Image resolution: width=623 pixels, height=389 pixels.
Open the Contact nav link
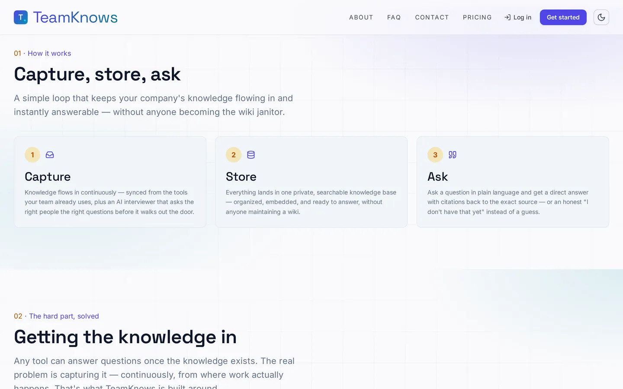[x=432, y=17]
